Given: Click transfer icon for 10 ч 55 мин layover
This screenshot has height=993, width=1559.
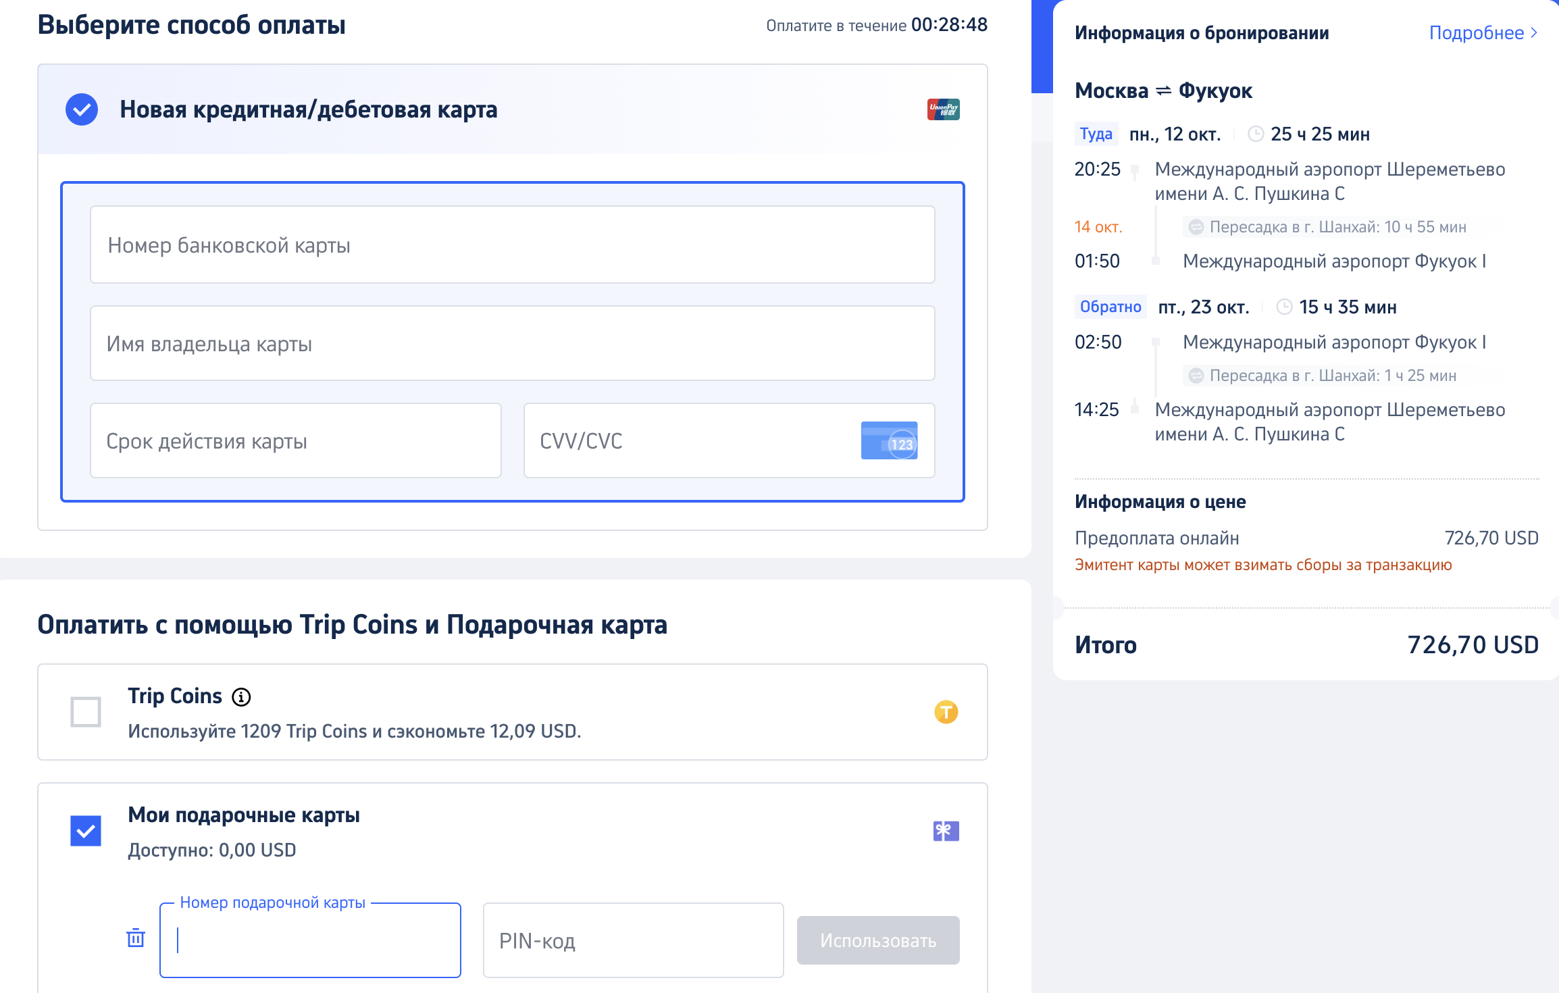Looking at the screenshot, I should [1196, 227].
